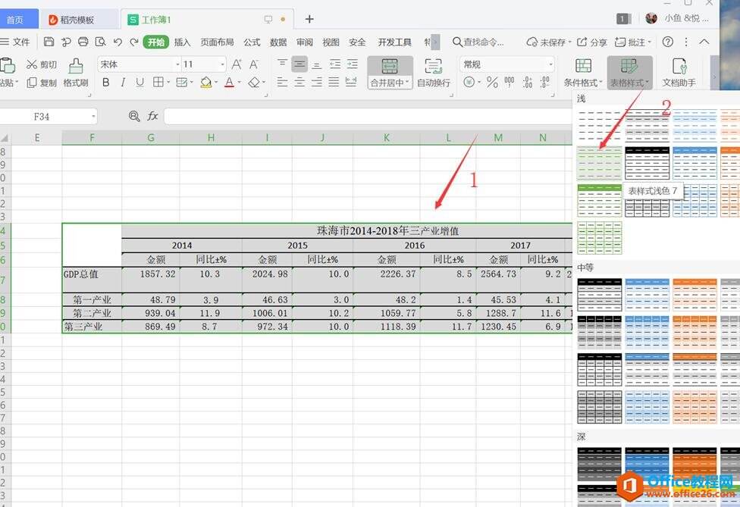Activate the 格式刷 format painter

(76, 73)
